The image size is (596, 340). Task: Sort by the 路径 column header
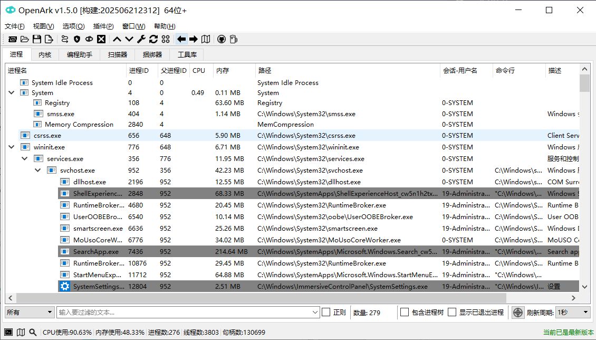tap(348, 70)
